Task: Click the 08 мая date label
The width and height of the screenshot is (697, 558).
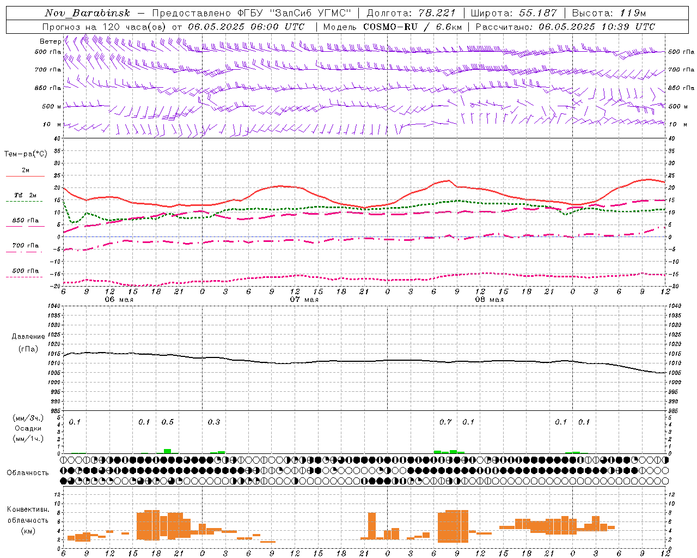Action: [489, 300]
